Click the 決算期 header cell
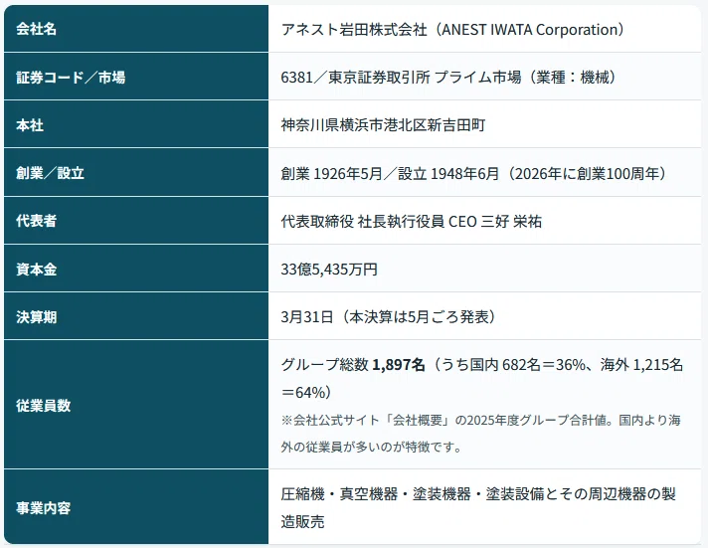The image size is (708, 548). (x=136, y=316)
